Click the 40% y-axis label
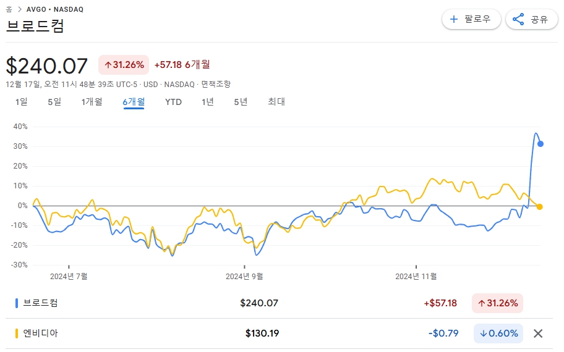 (20, 127)
